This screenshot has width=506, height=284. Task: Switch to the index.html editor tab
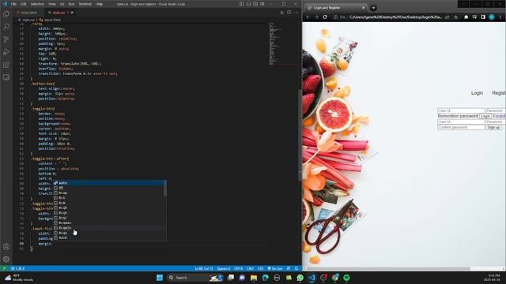[29, 13]
